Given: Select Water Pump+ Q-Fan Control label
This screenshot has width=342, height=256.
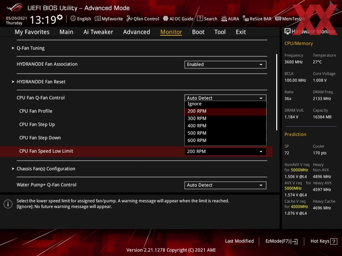Looking at the screenshot, I should 47,185.
